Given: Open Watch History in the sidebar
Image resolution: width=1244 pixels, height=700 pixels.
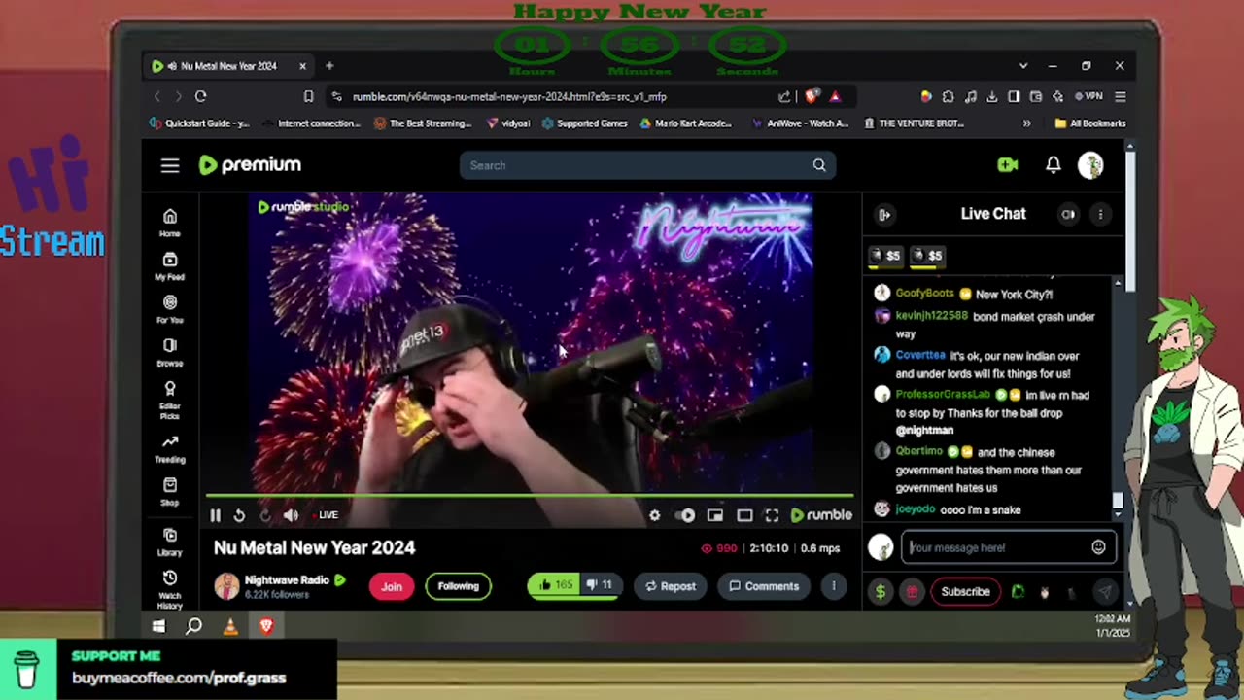Looking at the screenshot, I should pos(170,589).
